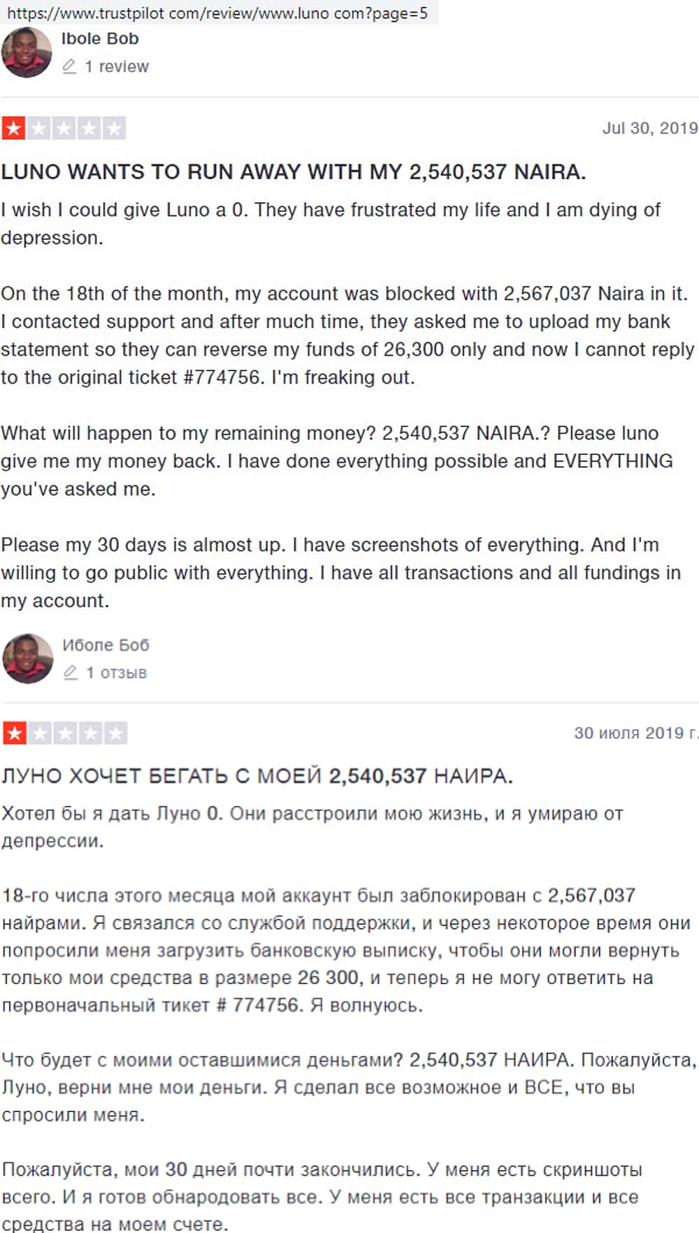This screenshot has width=699, height=1233.
Task: Open the "1 отзыв" count link
Action: pos(116,672)
